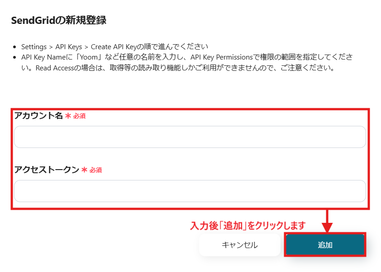Image resolution: width=381 pixels, height=272 pixels.
Task: Select the 必須 badge next to アカウント名
Action: (79, 116)
